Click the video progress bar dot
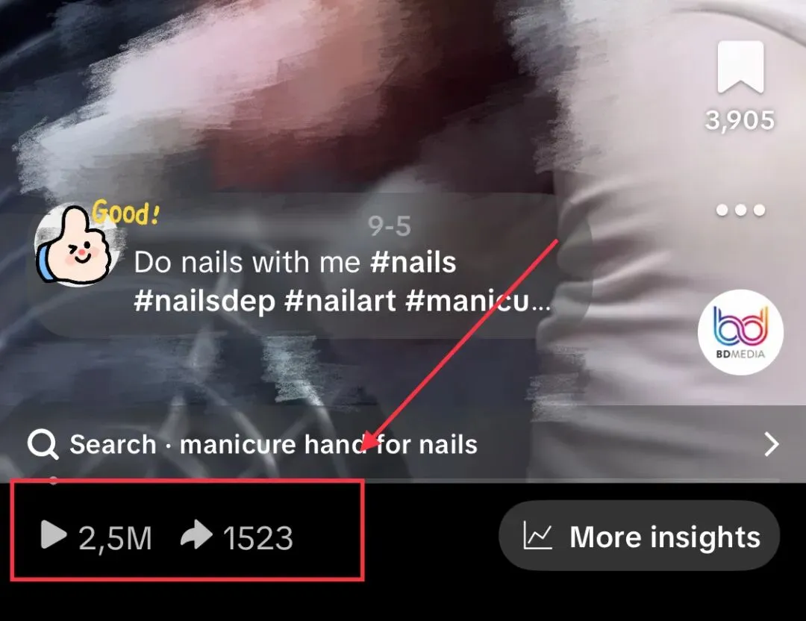 (53, 481)
